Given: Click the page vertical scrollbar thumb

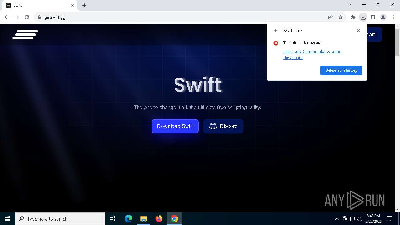Looking at the screenshot, I should coord(397,43).
